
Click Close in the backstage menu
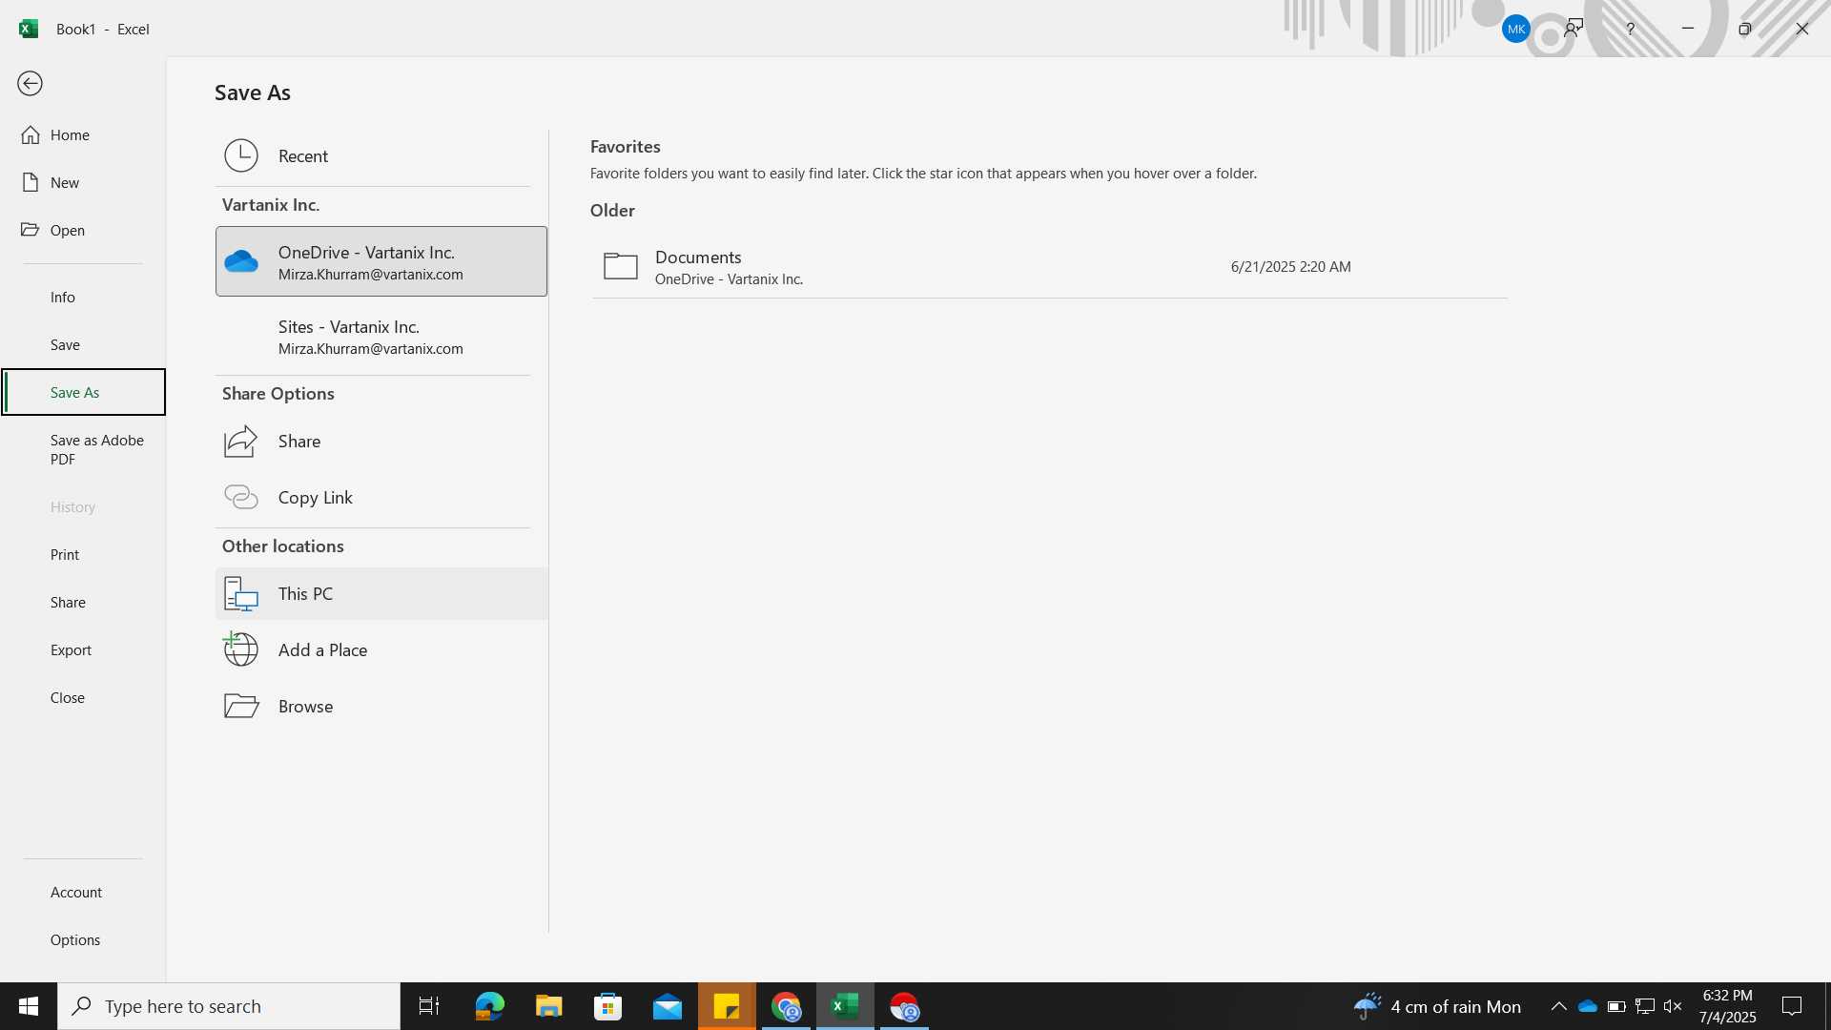83,697
